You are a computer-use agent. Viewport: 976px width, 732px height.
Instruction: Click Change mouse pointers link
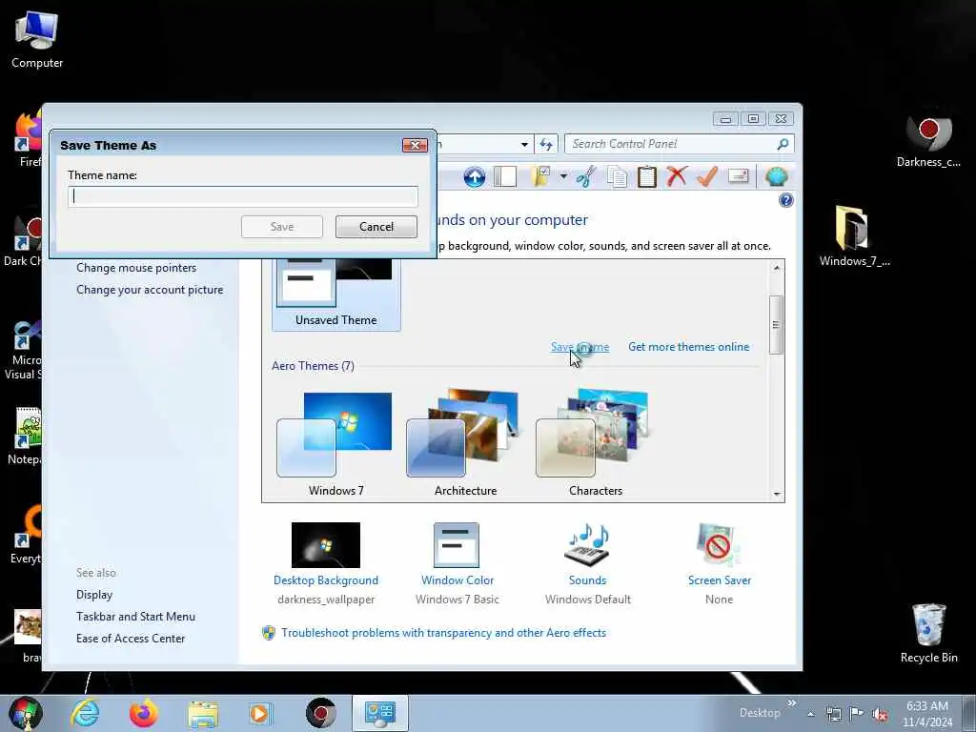tap(136, 268)
